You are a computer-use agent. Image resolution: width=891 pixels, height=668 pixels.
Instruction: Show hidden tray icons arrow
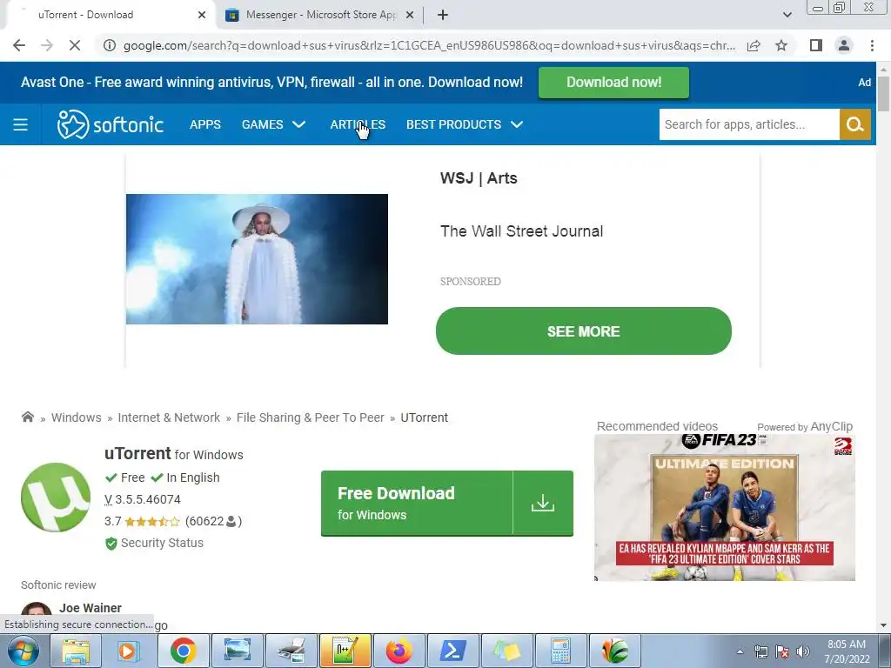tap(740, 651)
